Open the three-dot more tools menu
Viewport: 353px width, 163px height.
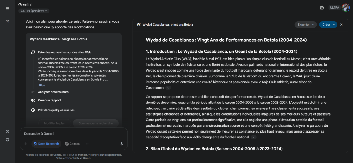pyautogui.click(x=88, y=144)
